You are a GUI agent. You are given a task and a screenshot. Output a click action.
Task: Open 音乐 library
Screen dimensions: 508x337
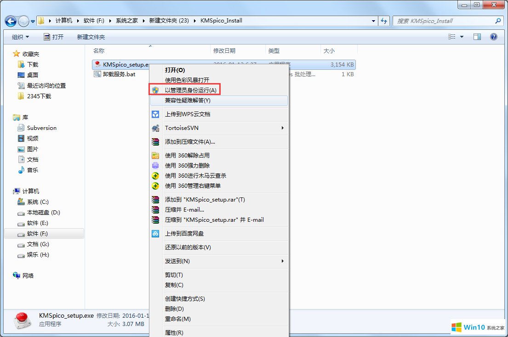tap(28, 170)
